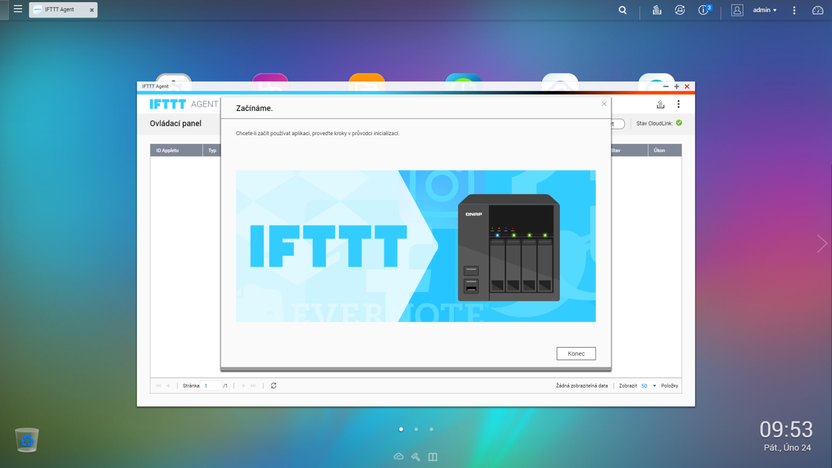Select the first desktop page dot

(401, 429)
